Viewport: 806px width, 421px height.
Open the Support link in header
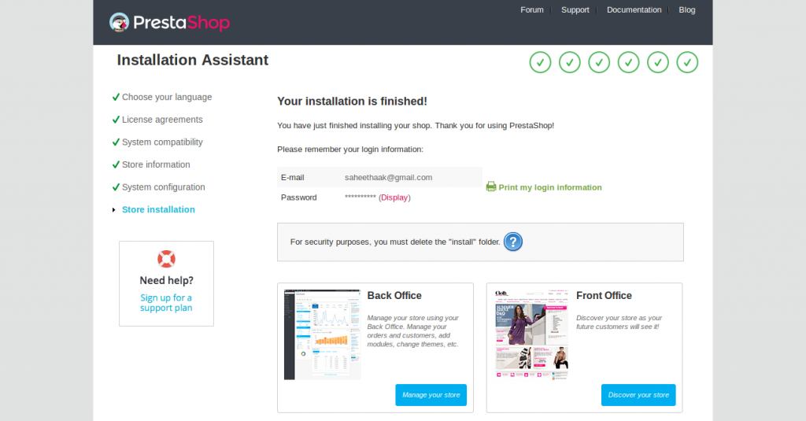(575, 9)
